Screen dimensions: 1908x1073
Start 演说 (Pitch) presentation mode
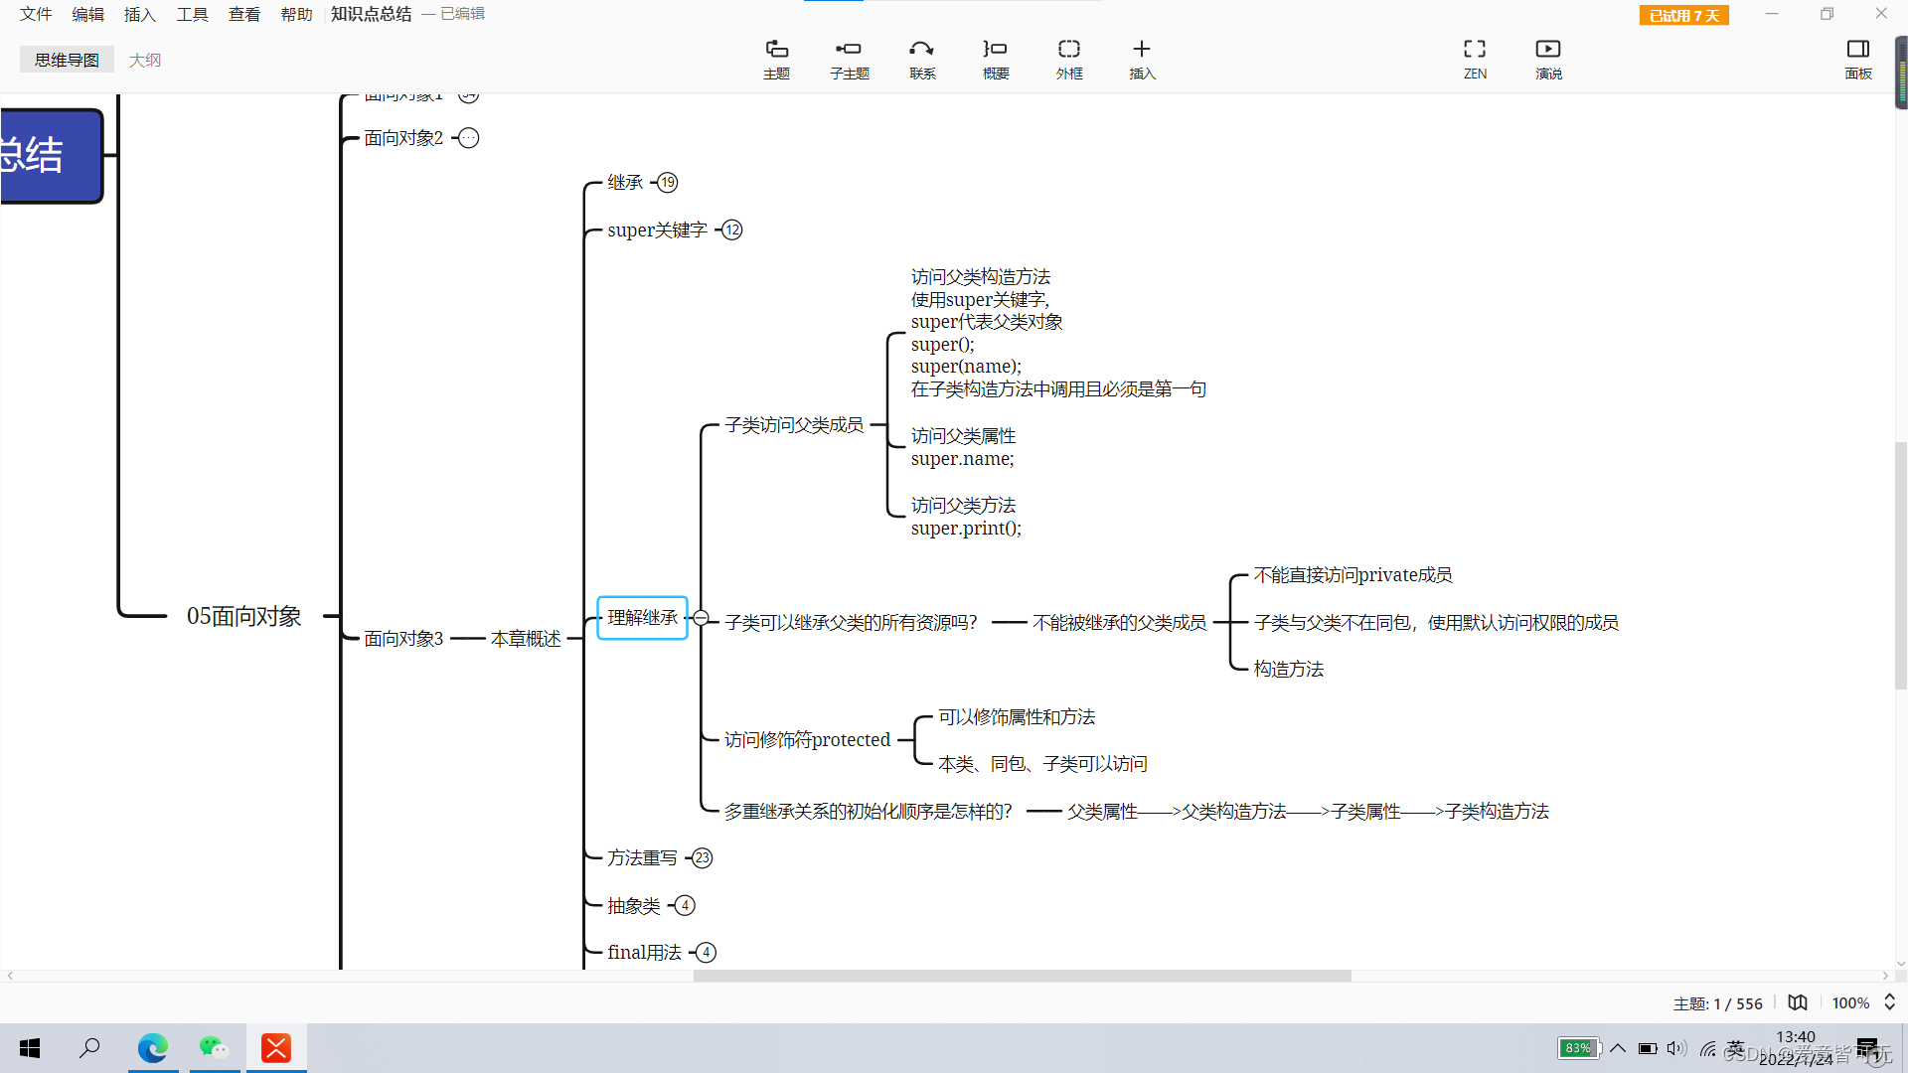click(1548, 60)
